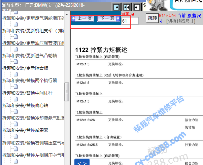Click document icon under 替换偏心轴
The height and width of the screenshot is (165, 203).
coord(16,111)
